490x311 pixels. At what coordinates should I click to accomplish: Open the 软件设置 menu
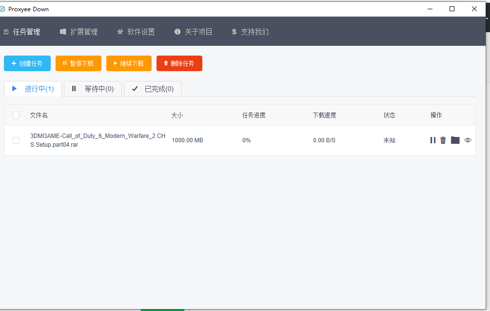coord(136,32)
